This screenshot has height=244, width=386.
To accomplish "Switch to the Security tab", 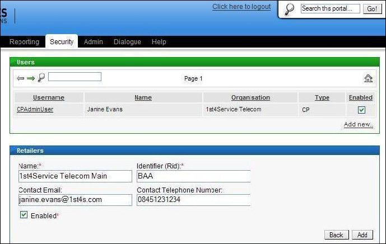I will (62, 42).
